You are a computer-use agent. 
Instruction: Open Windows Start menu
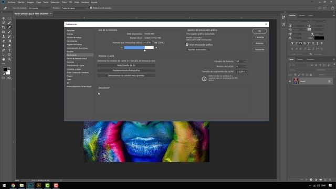coord(4,185)
